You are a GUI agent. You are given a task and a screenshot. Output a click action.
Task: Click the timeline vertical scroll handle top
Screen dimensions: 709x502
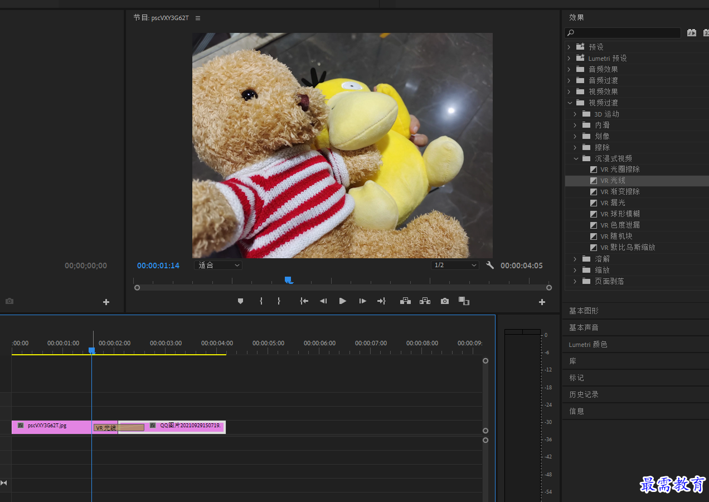coord(485,361)
